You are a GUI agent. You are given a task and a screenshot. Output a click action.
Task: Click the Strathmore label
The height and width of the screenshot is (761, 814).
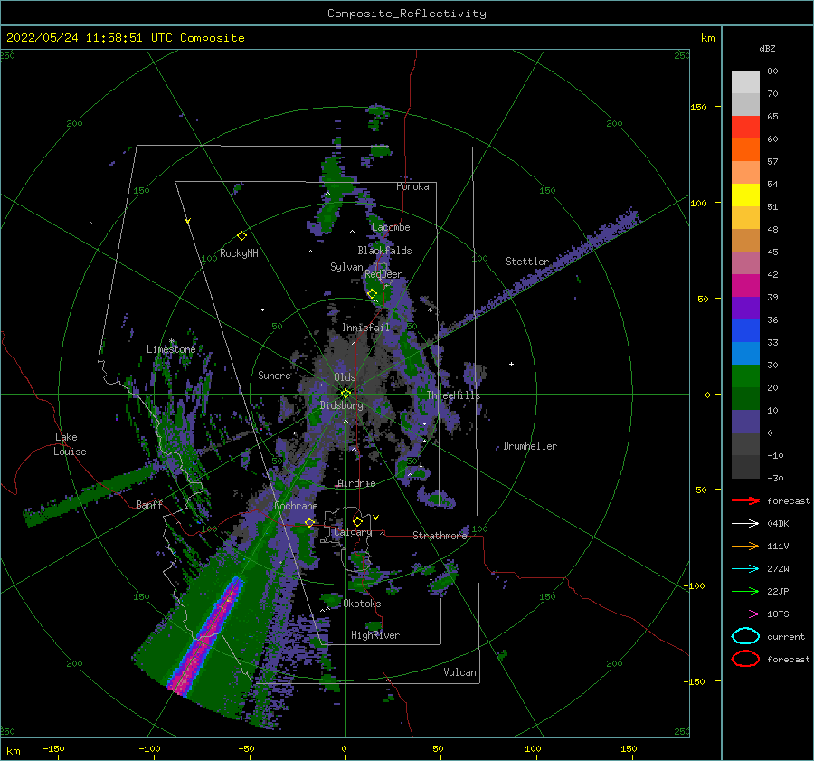(440, 536)
